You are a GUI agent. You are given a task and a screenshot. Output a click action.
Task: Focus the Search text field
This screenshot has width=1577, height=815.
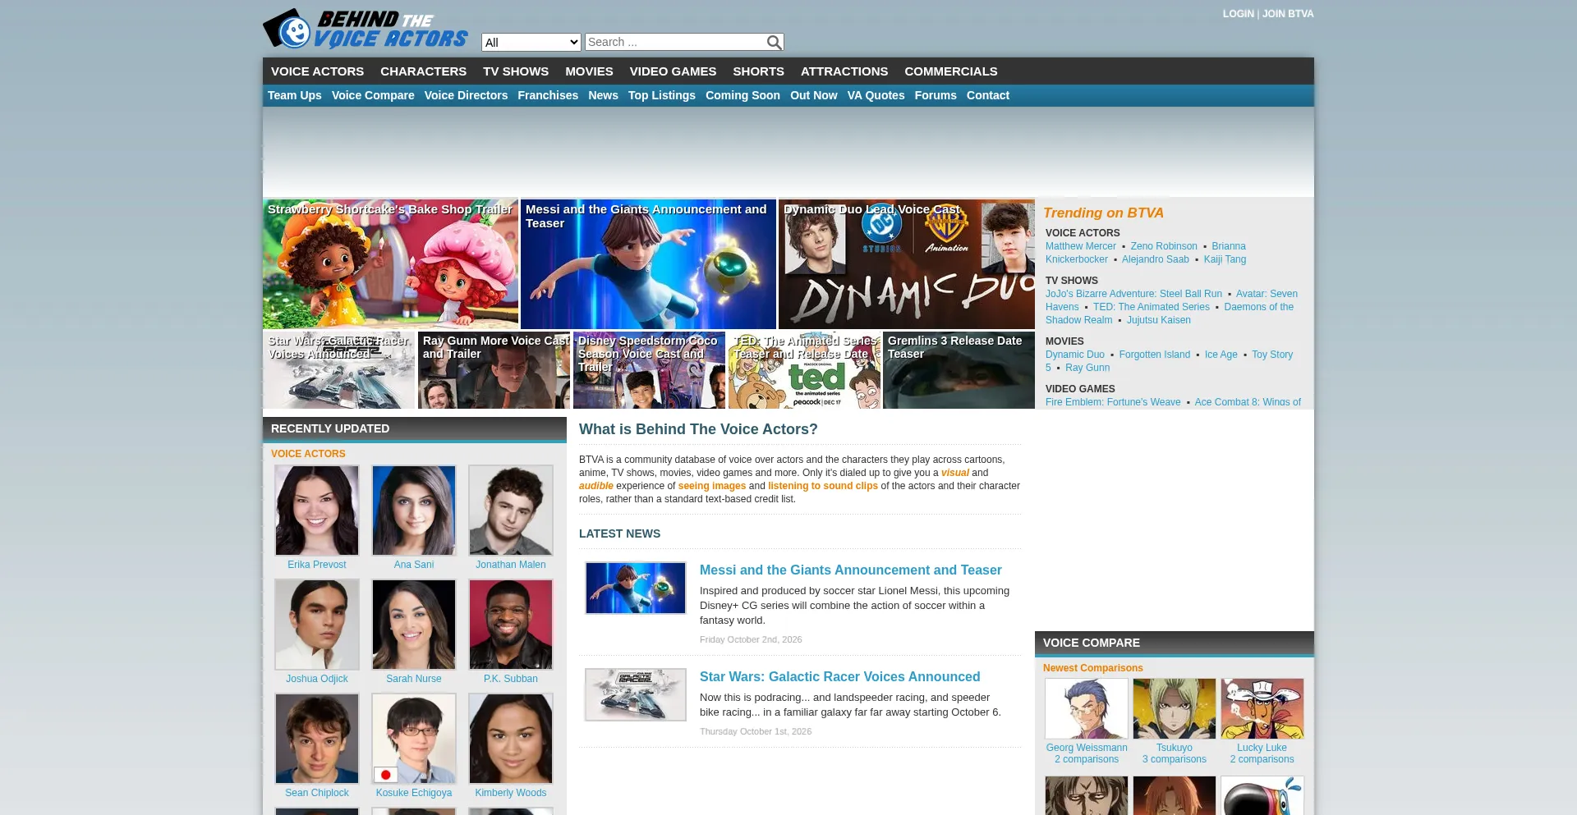click(x=675, y=42)
